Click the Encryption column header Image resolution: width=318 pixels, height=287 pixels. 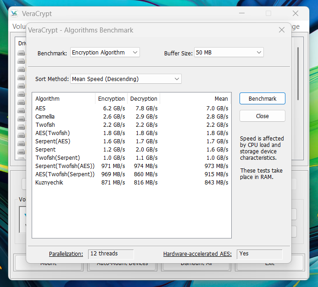[x=112, y=98]
